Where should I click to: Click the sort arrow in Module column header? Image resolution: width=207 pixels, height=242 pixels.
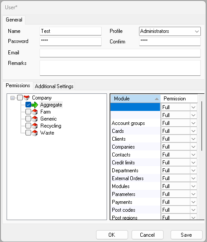click(157, 99)
